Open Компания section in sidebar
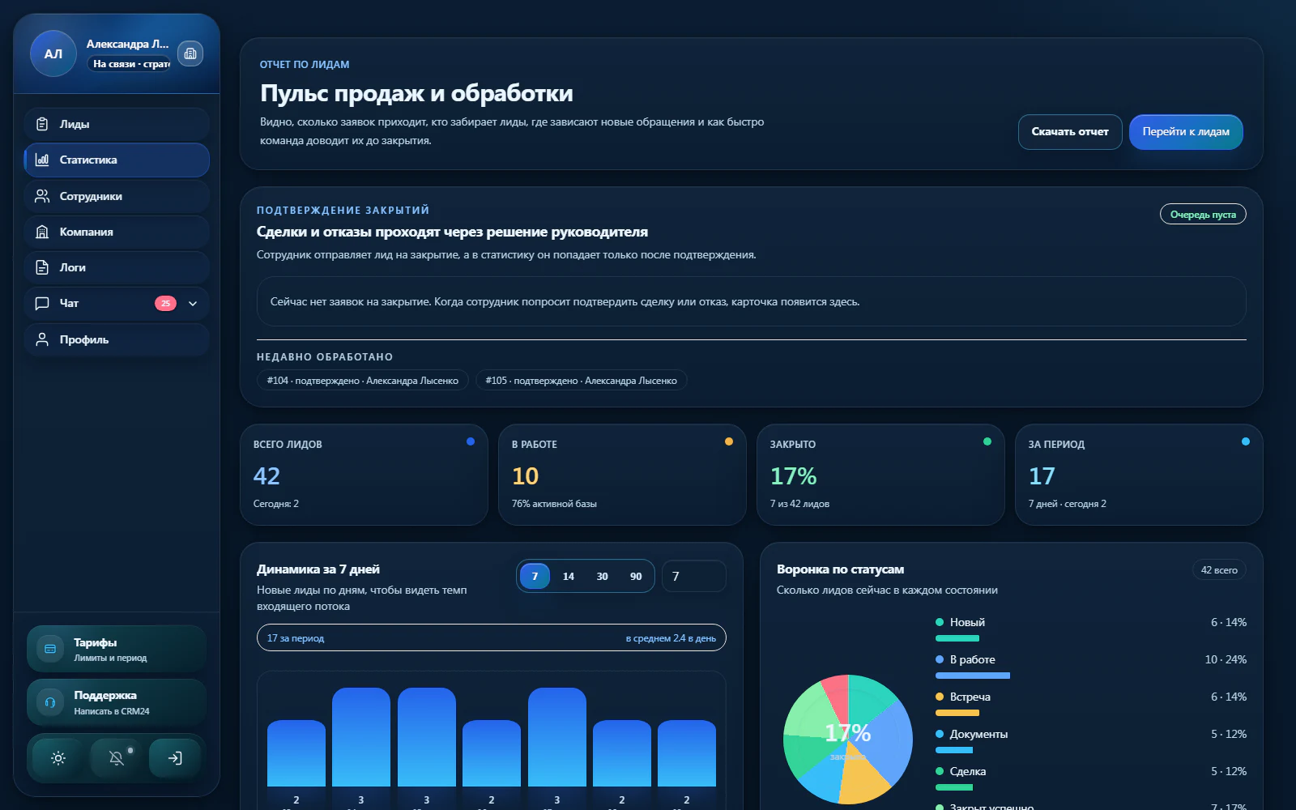 (117, 232)
